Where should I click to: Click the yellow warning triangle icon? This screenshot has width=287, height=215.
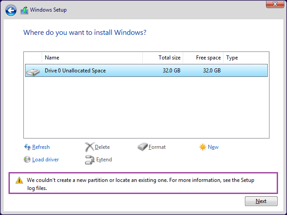pos(19,181)
